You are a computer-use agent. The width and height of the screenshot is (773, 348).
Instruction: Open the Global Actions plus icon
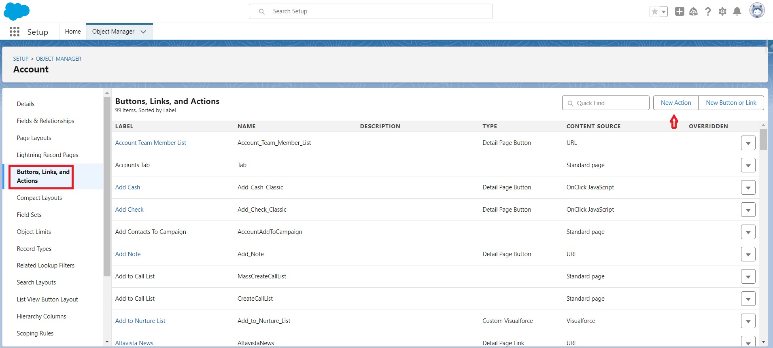680,11
